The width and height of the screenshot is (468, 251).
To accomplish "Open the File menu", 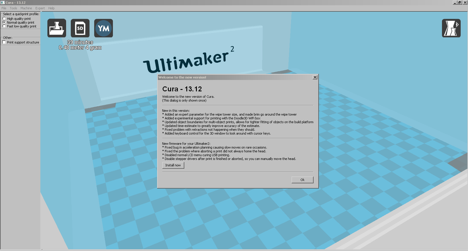I will click(4, 8).
